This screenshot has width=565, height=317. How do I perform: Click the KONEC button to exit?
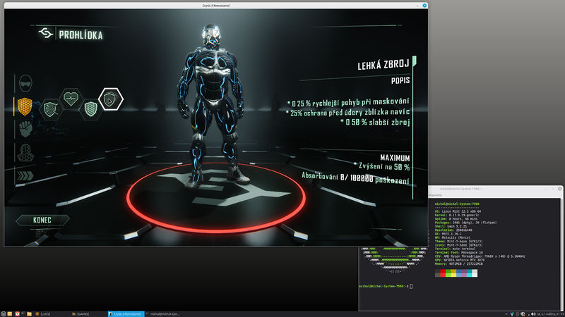pos(42,220)
